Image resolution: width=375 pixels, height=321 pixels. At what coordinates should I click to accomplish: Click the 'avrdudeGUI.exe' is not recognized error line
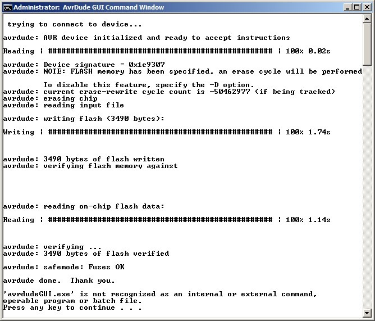(x=160, y=294)
